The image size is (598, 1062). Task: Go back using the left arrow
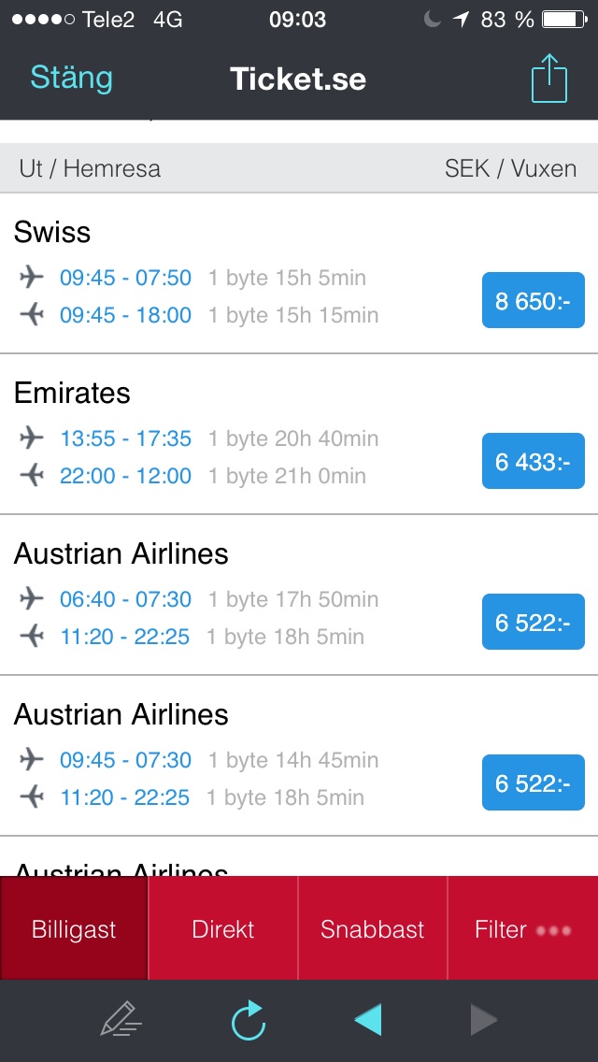coord(368,1020)
